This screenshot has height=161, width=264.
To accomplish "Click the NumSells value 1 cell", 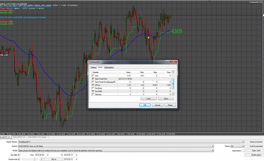I will 125,91.
